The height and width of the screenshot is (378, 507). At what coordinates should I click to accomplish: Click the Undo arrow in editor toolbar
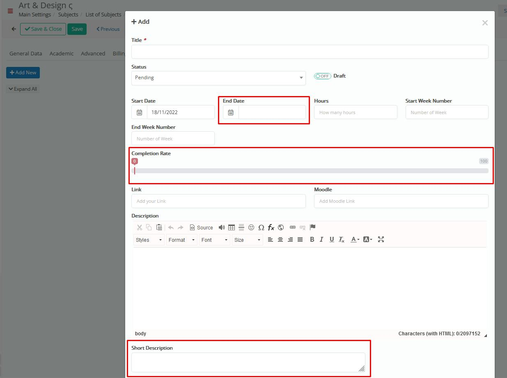click(171, 227)
